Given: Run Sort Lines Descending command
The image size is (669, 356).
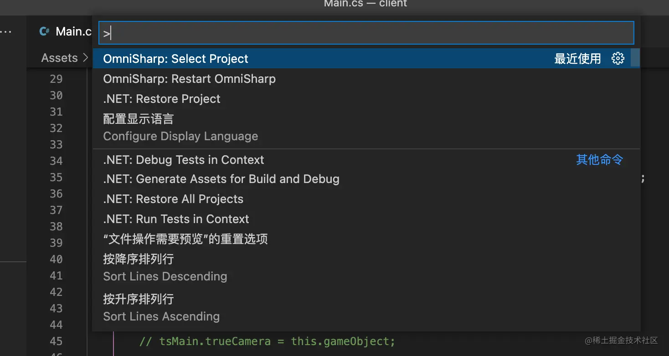Looking at the screenshot, I should pyautogui.click(x=366, y=268).
